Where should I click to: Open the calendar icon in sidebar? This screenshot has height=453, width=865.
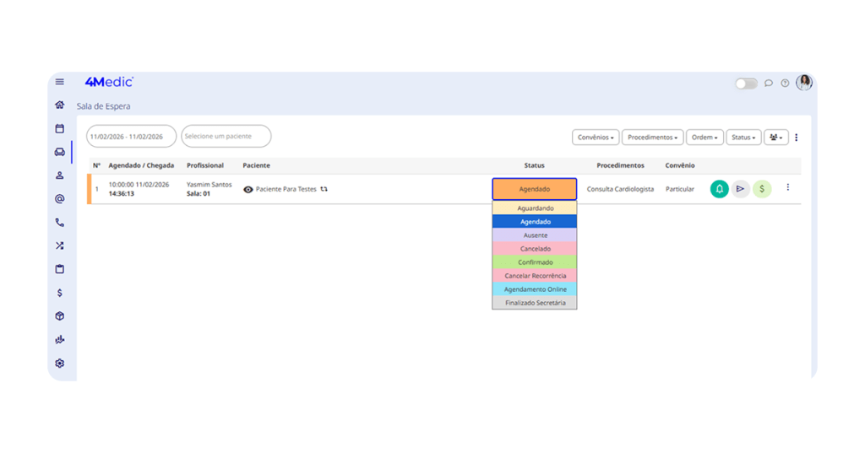60,129
